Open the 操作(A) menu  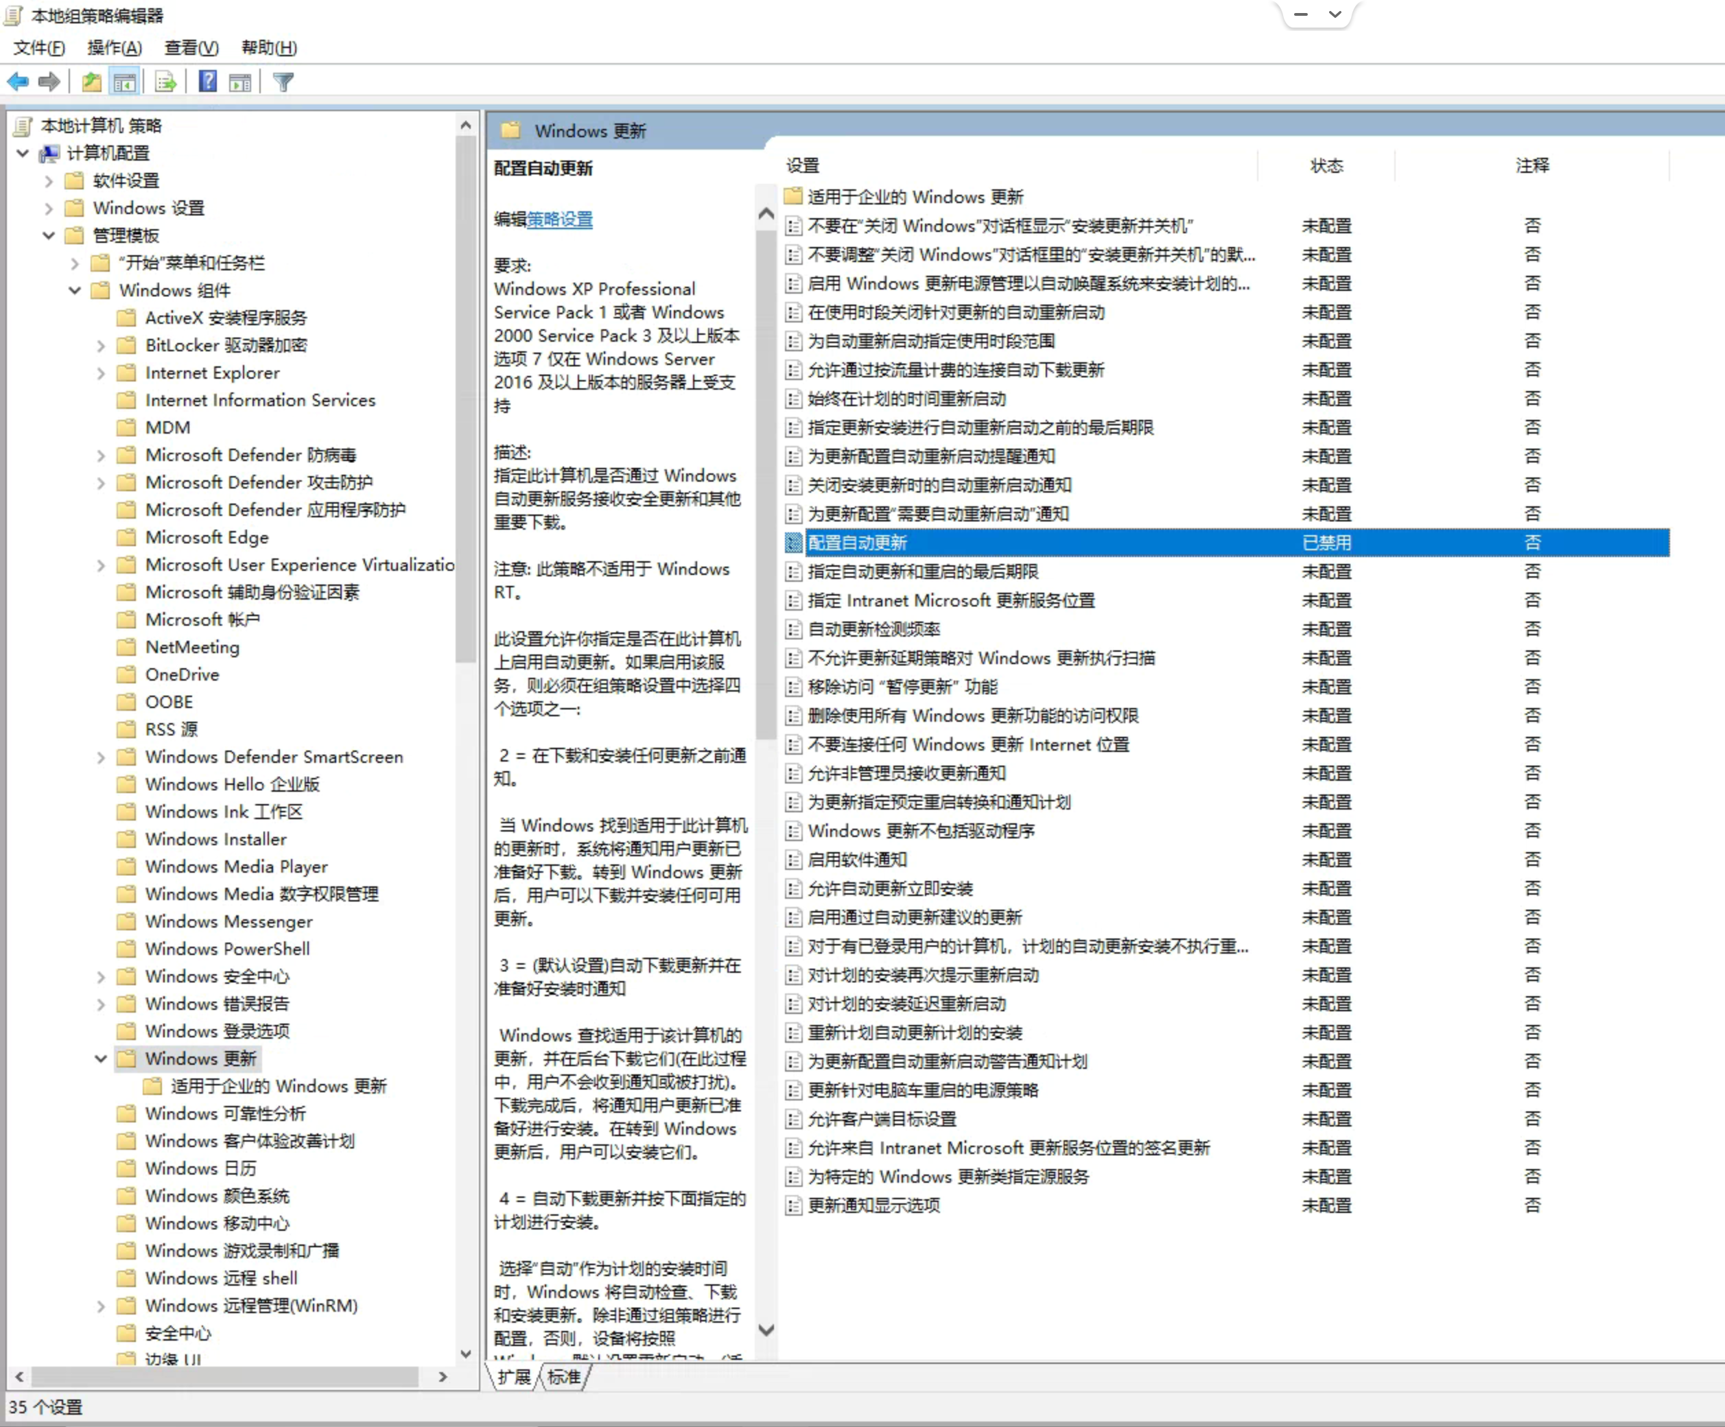pyautogui.click(x=114, y=47)
